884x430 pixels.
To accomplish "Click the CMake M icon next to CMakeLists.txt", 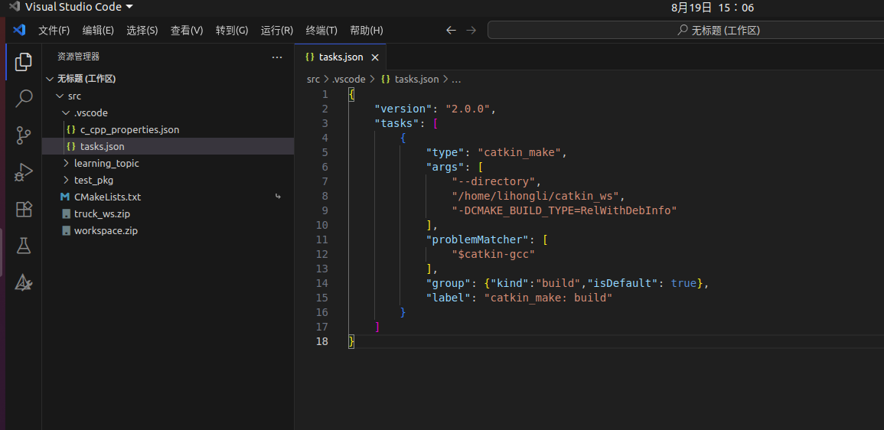I will pos(65,197).
